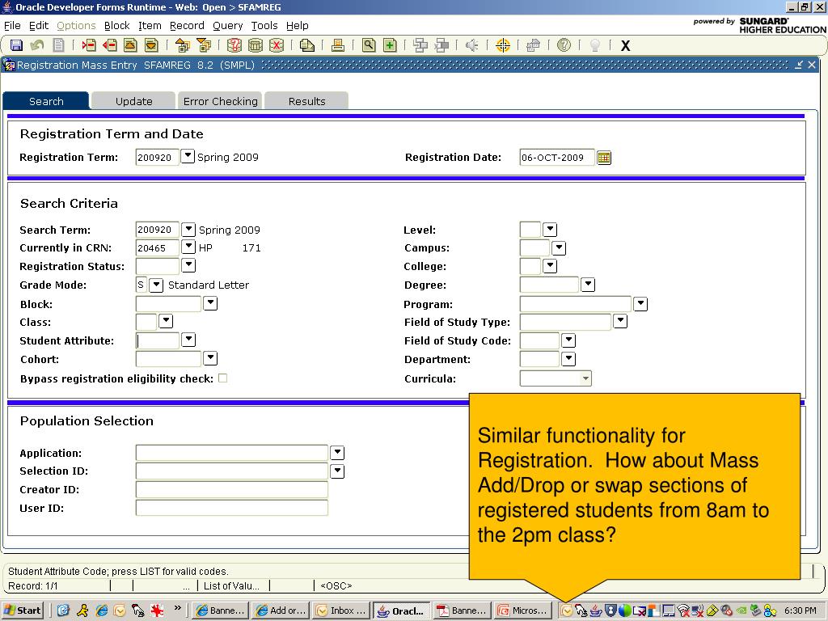
Task: Open Internet Explorer from quick launch
Action: pos(101,610)
